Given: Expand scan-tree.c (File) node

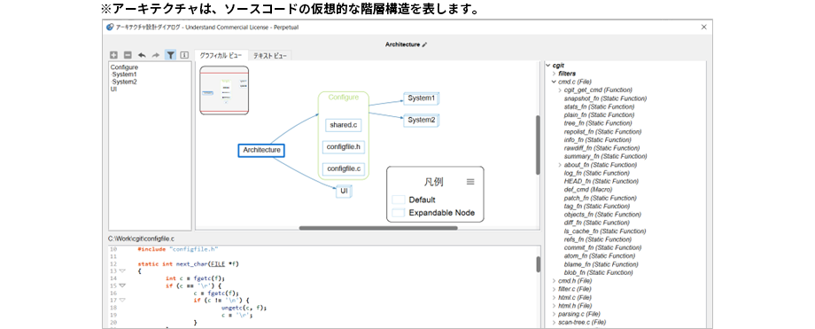Looking at the screenshot, I should click(x=554, y=322).
